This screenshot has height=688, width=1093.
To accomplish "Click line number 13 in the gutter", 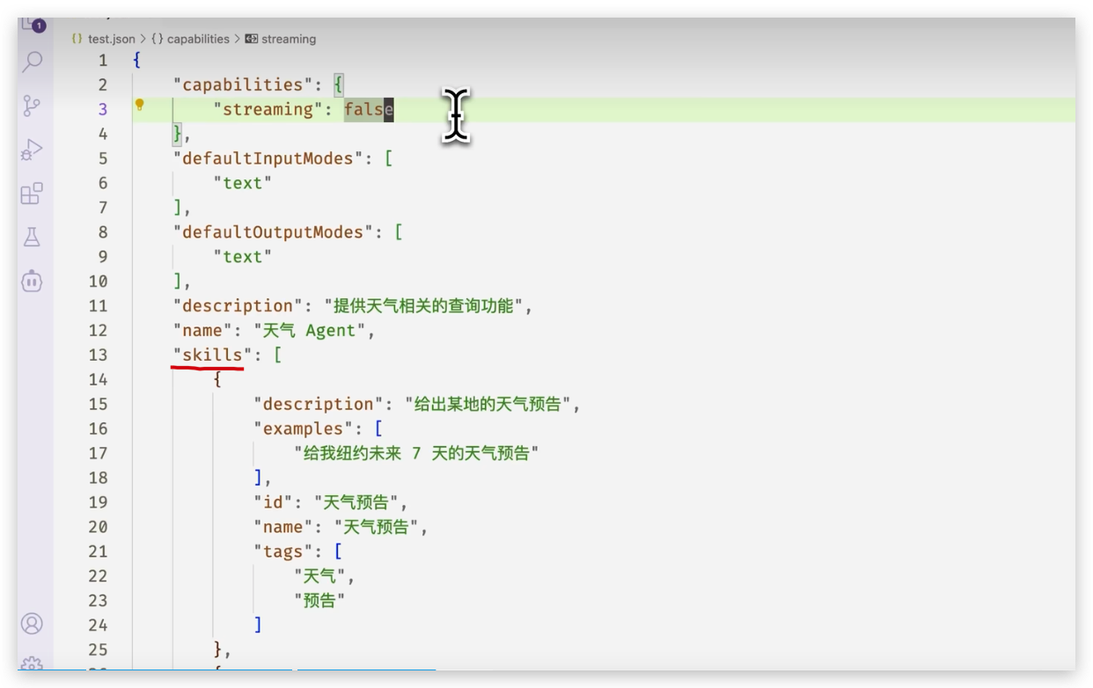I will 98,355.
